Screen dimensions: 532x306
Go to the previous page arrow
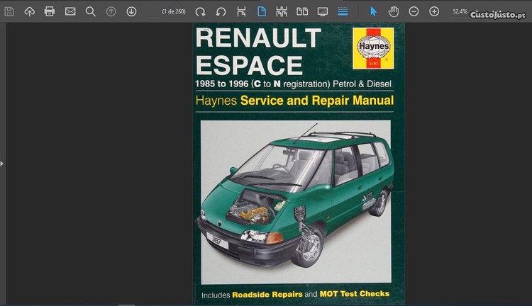click(x=111, y=11)
